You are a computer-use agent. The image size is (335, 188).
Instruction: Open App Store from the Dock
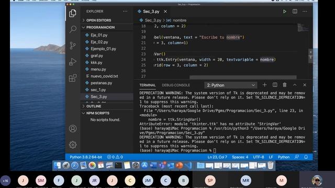click(x=144, y=166)
